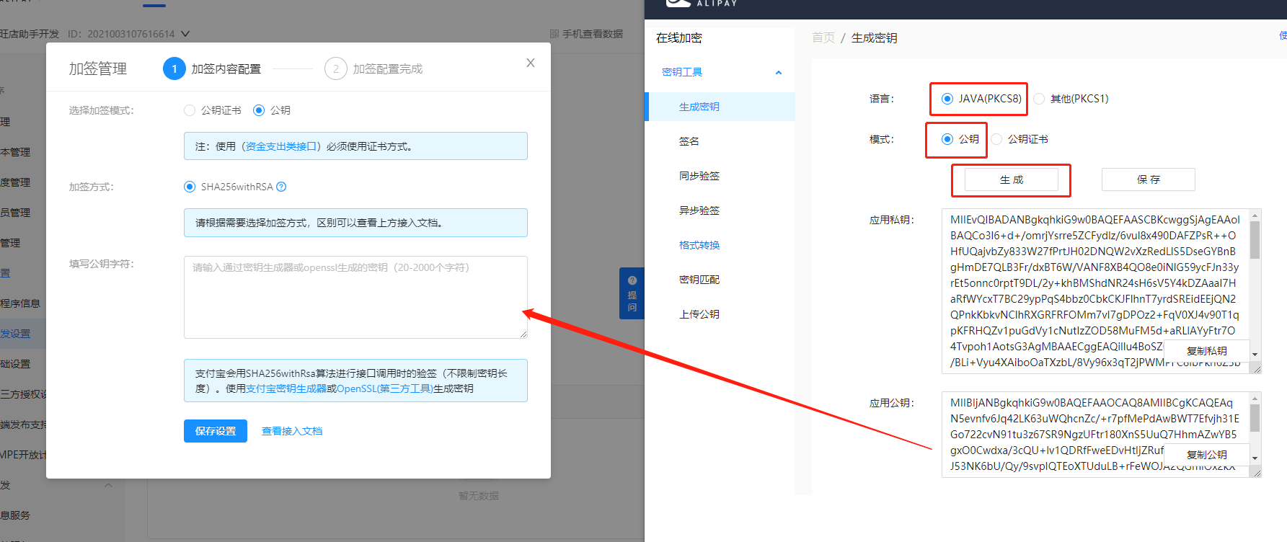
Task: Click step 2 加签配置完成 indicator
Action: click(373, 68)
